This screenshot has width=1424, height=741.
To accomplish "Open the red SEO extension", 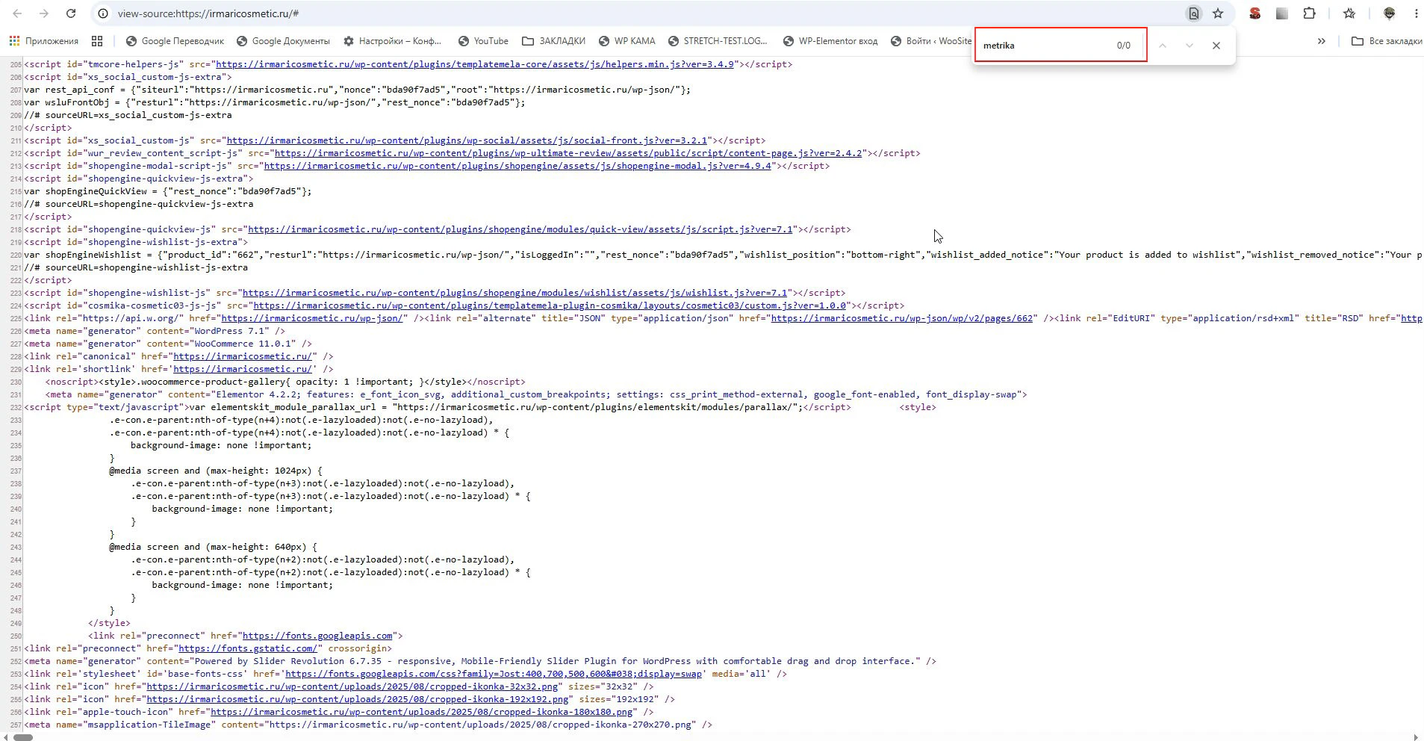I will tap(1254, 13).
